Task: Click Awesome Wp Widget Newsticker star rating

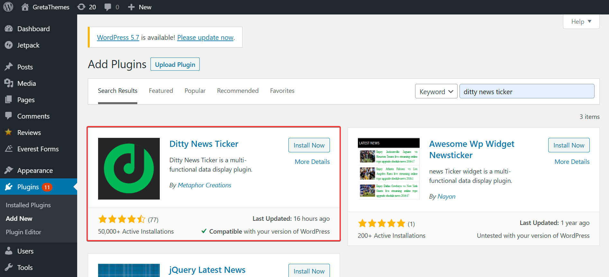Action: pos(382,223)
